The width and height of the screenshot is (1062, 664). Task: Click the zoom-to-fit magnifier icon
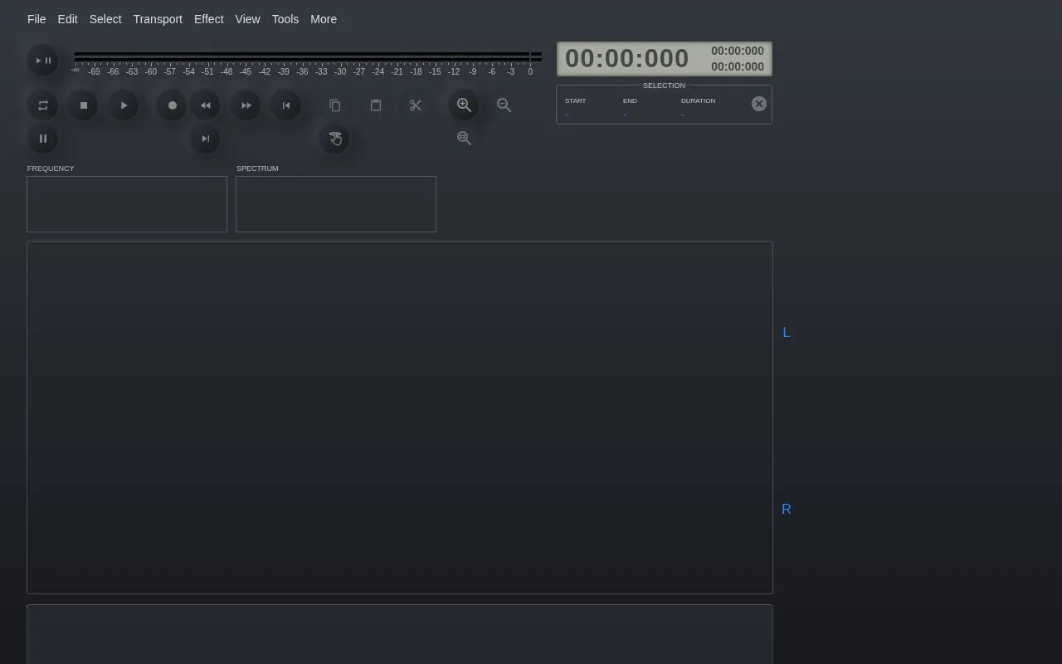click(465, 139)
